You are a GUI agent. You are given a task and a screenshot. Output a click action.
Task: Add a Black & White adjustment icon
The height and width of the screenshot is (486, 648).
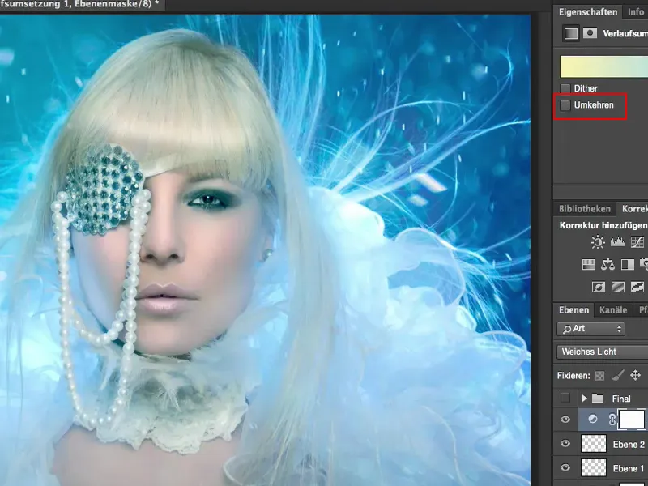(627, 265)
